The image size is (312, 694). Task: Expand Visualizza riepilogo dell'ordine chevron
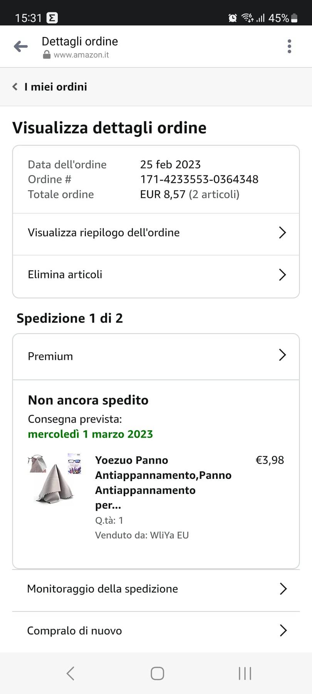point(282,232)
